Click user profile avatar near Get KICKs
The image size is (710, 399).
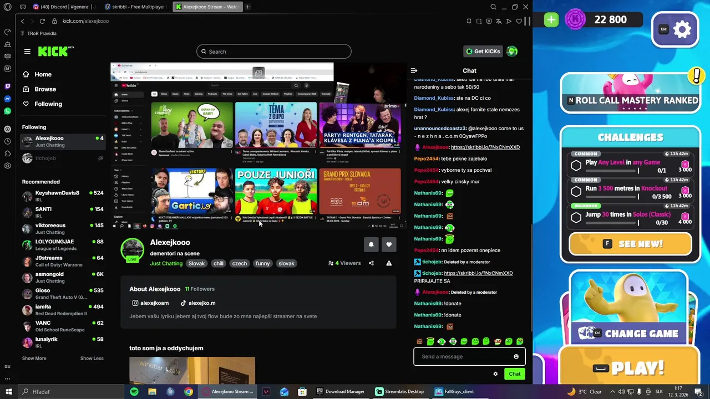point(512,52)
